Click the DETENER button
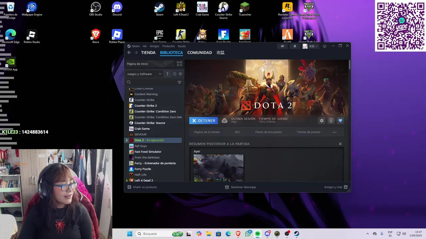 pos(204,120)
